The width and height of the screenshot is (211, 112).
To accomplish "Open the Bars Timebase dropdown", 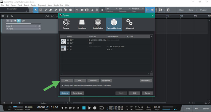I will click(124, 9).
